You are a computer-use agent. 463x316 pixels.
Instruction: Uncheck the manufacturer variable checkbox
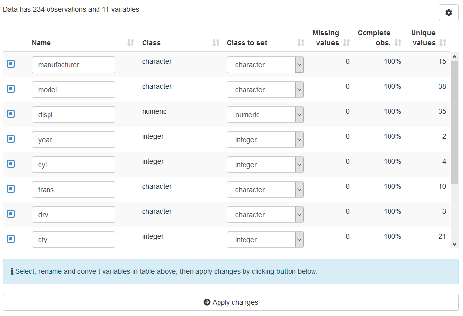click(x=11, y=64)
